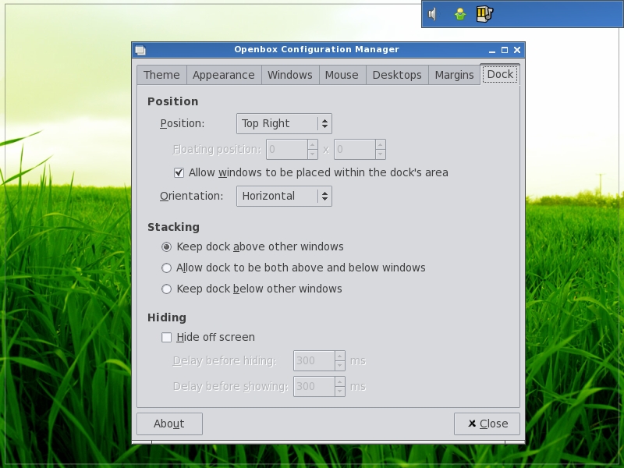624x468 pixels.
Task: Select Keep dock above other windows
Action: 166,246
